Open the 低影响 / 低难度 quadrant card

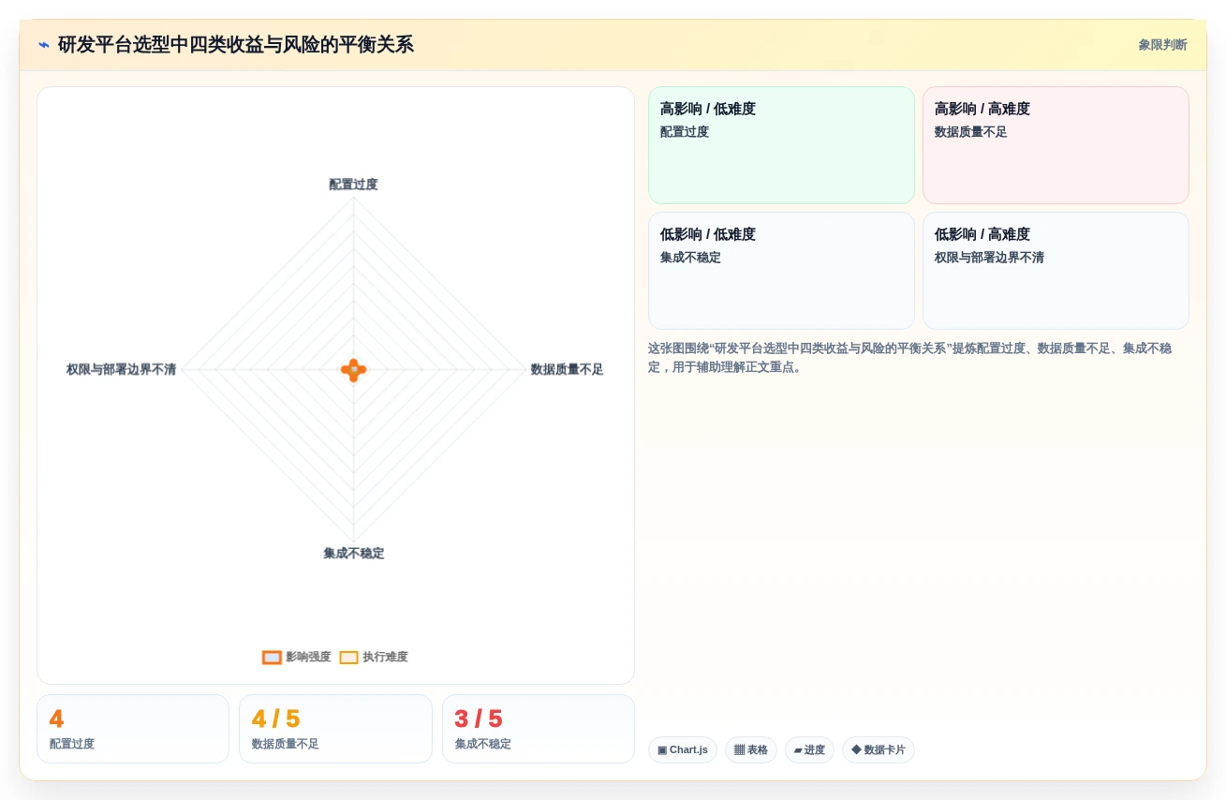pyautogui.click(x=781, y=271)
